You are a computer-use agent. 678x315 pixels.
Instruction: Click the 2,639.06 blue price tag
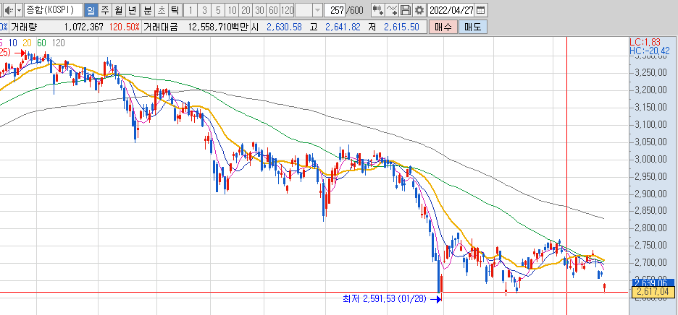coord(653,282)
